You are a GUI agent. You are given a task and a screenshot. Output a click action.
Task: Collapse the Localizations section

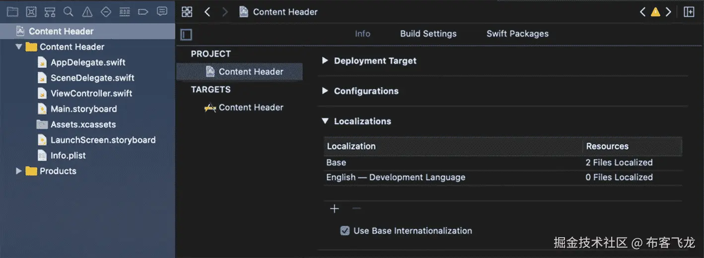(325, 121)
